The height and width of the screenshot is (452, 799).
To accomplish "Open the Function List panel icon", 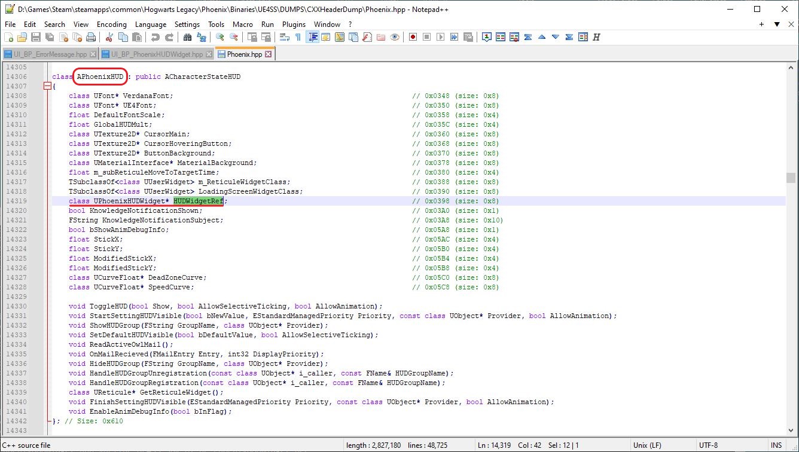I will (367, 37).
